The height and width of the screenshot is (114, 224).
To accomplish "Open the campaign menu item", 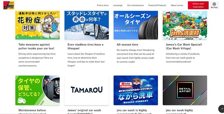I will (118, 5).
